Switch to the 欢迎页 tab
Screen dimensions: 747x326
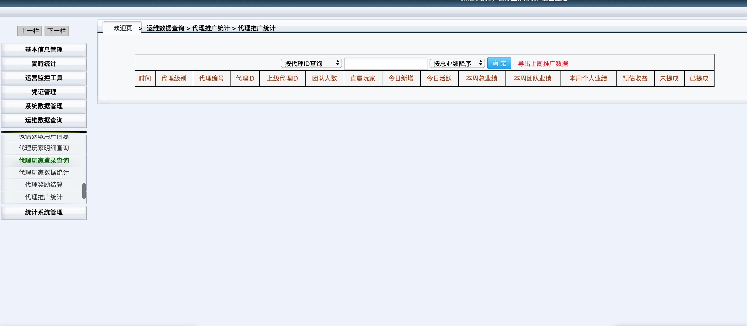tap(122, 28)
